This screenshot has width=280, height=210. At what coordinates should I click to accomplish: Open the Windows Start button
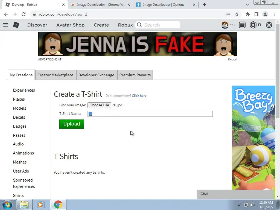coord(7,205)
